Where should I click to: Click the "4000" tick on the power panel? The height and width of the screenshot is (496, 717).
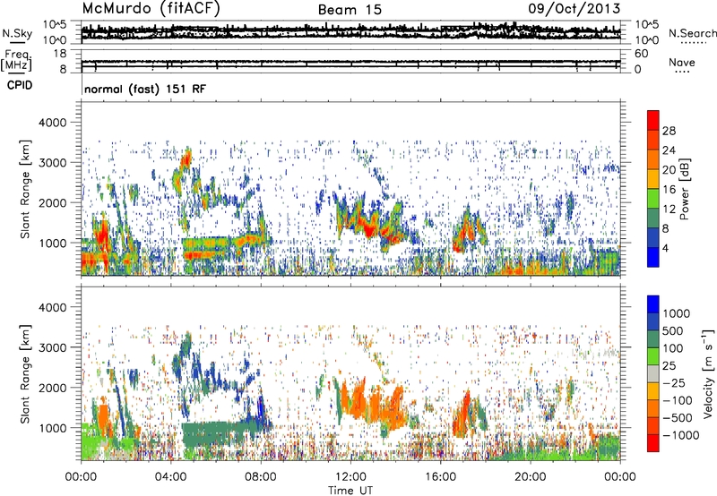[52, 123]
